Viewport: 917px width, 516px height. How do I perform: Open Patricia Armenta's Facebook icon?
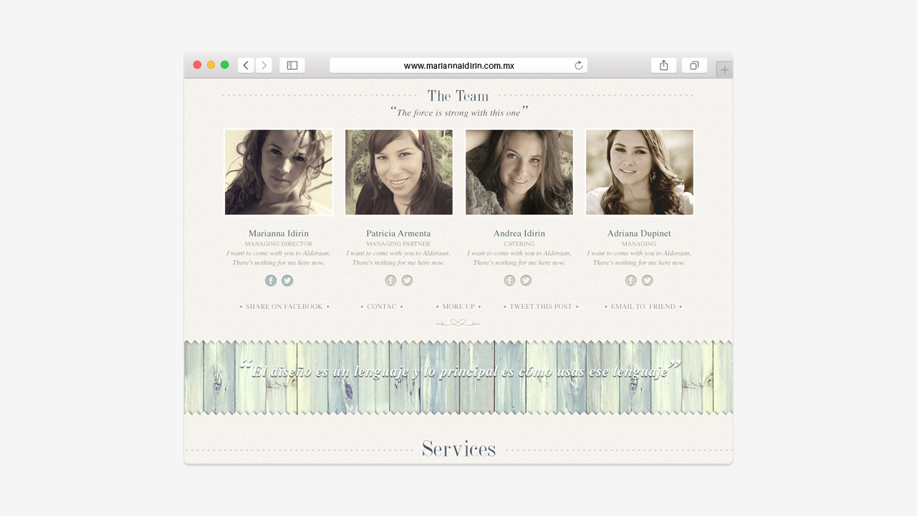pyautogui.click(x=390, y=281)
